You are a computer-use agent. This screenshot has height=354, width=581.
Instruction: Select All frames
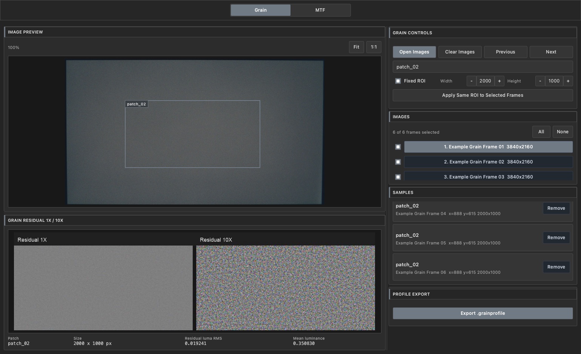click(x=541, y=132)
